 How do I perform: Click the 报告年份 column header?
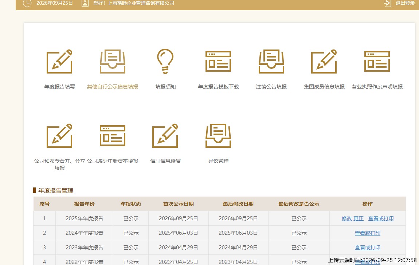point(84,204)
